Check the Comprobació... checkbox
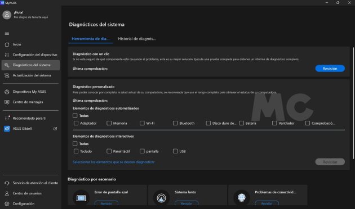This screenshot has width=355, height=209. pos(308,123)
